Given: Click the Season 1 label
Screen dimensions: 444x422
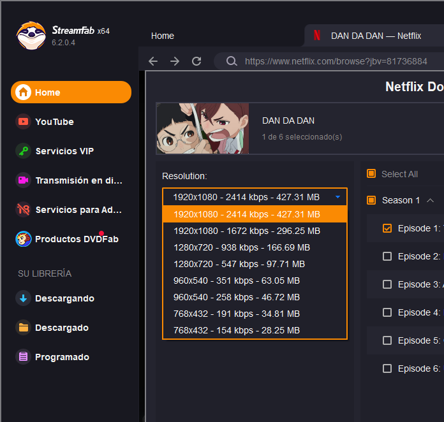Looking at the screenshot, I should point(401,200).
